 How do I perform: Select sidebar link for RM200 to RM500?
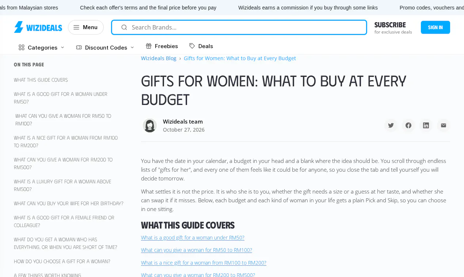(x=63, y=163)
